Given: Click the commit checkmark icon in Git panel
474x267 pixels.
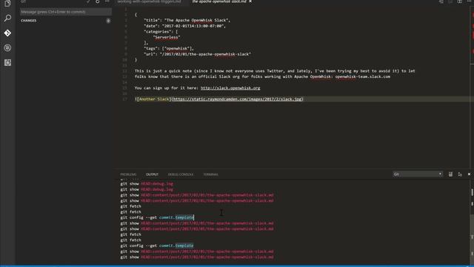Looking at the screenshot, I should tap(88, 1).
